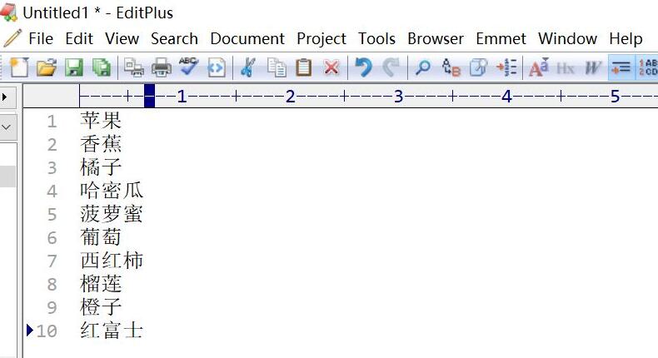Click line 7 text 西红柿
Image resolution: width=658 pixels, height=358 pixels.
pyautogui.click(x=112, y=261)
